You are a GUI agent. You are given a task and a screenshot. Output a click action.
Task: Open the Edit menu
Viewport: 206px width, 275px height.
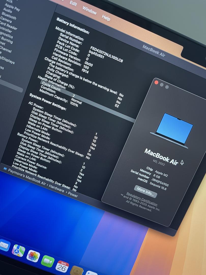click(73, 3)
